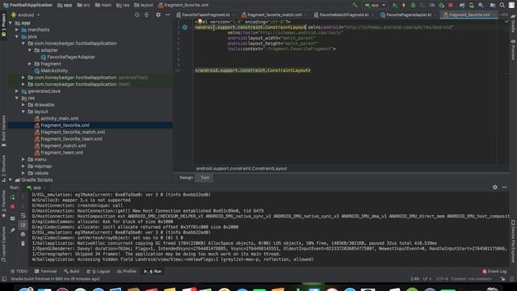
Task: Click the Make Project hammer icon
Action: 355,5
